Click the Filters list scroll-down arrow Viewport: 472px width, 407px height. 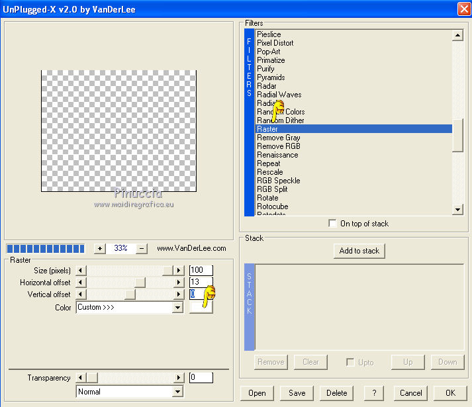(x=457, y=210)
